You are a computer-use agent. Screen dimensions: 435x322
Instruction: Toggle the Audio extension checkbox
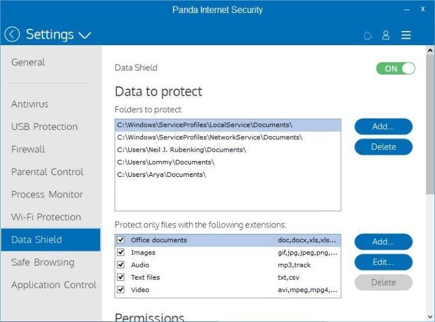click(121, 264)
